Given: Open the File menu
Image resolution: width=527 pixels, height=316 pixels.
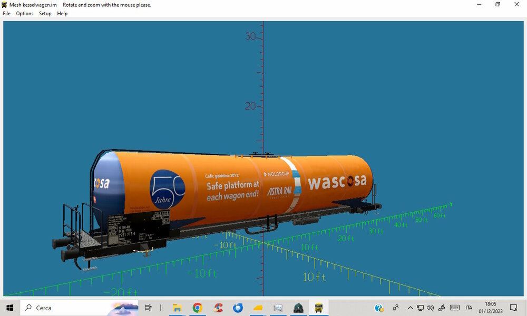Looking at the screenshot, I should (x=6, y=14).
